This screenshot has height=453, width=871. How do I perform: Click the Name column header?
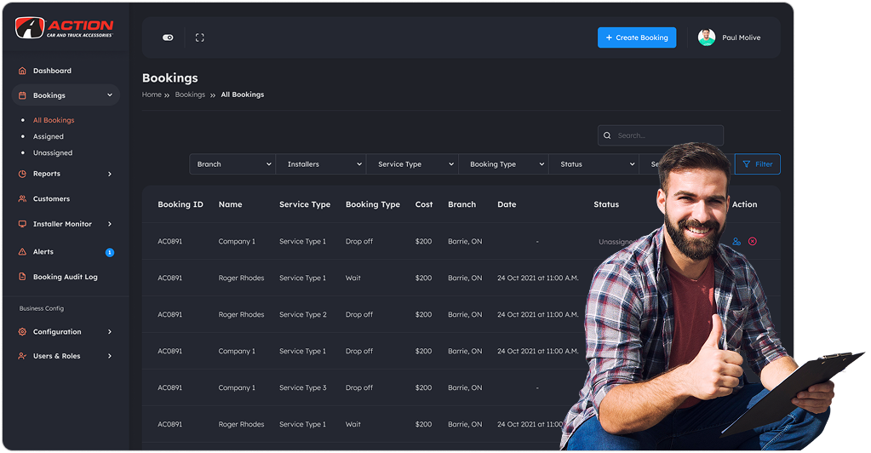click(x=230, y=204)
